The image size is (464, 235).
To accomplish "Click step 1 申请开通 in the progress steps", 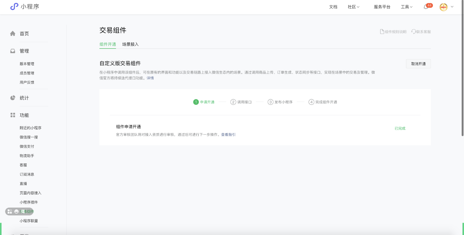I will pyautogui.click(x=204, y=102).
